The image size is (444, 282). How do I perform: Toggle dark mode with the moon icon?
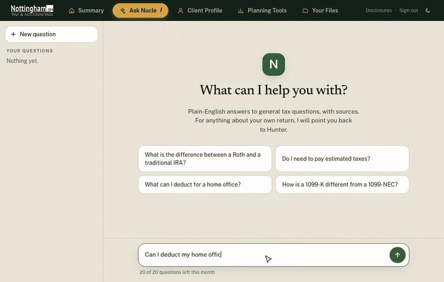pyautogui.click(x=428, y=10)
